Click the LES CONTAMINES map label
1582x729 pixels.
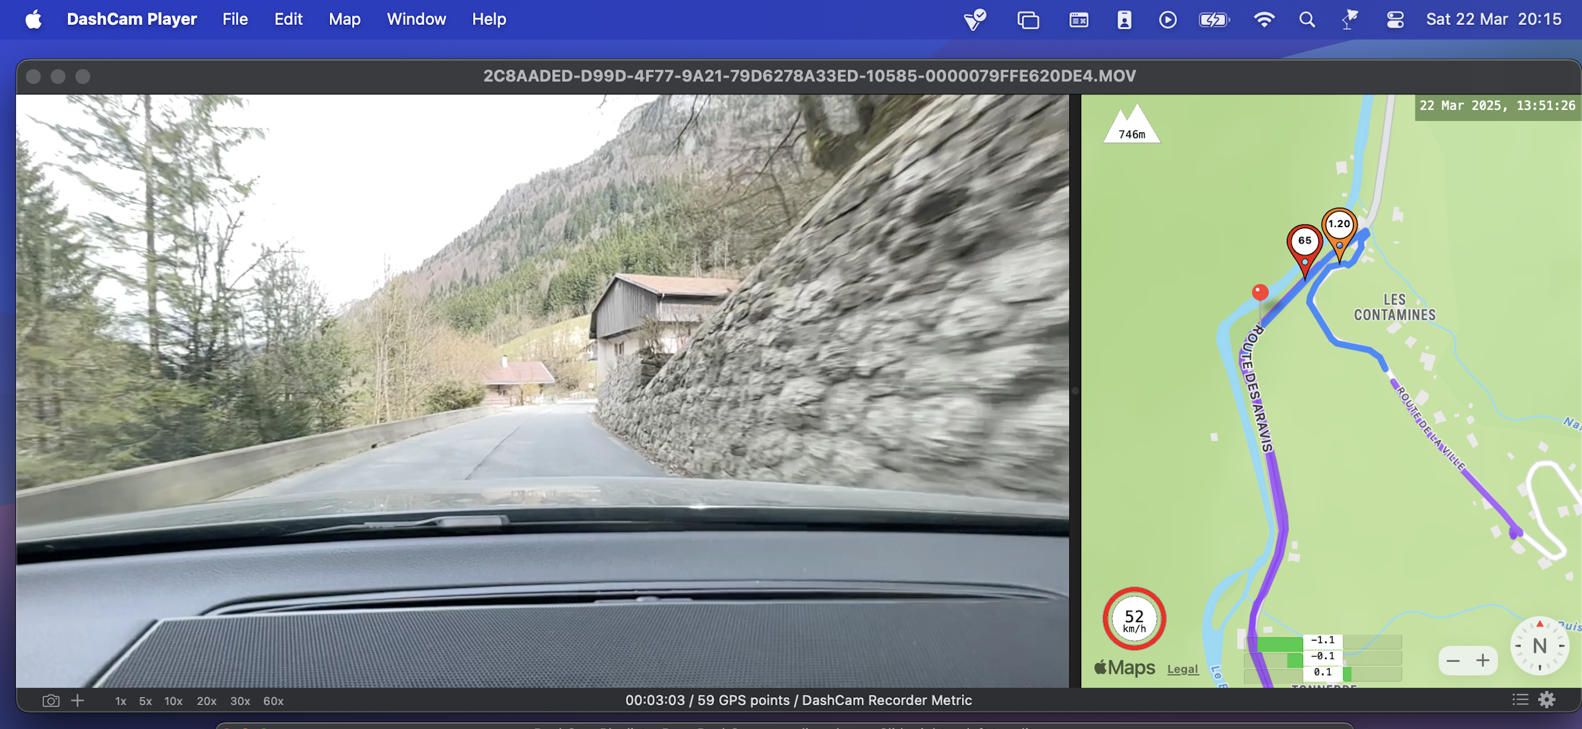[1395, 307]
